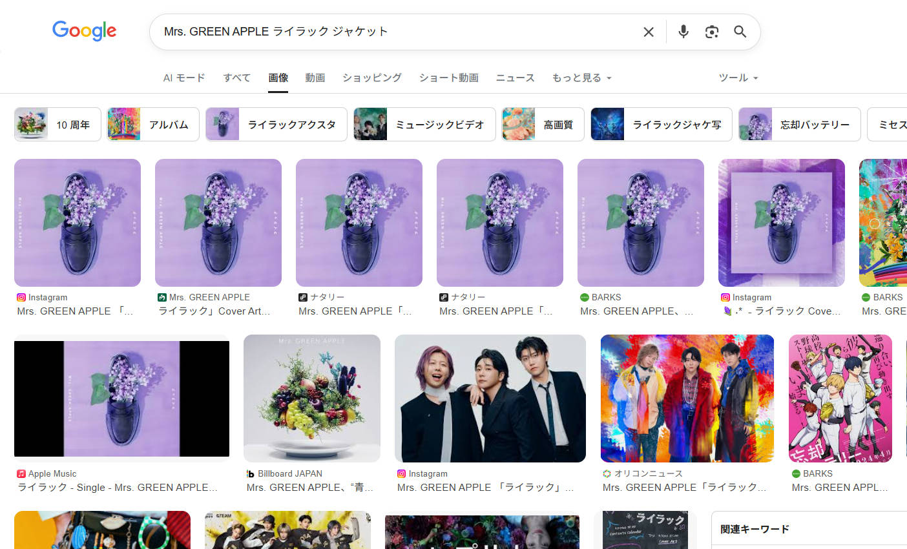Open the first lilac shoe album cover thumbnail
The width and height of the screenshot is (907, 549).
(x=77, y=222)
